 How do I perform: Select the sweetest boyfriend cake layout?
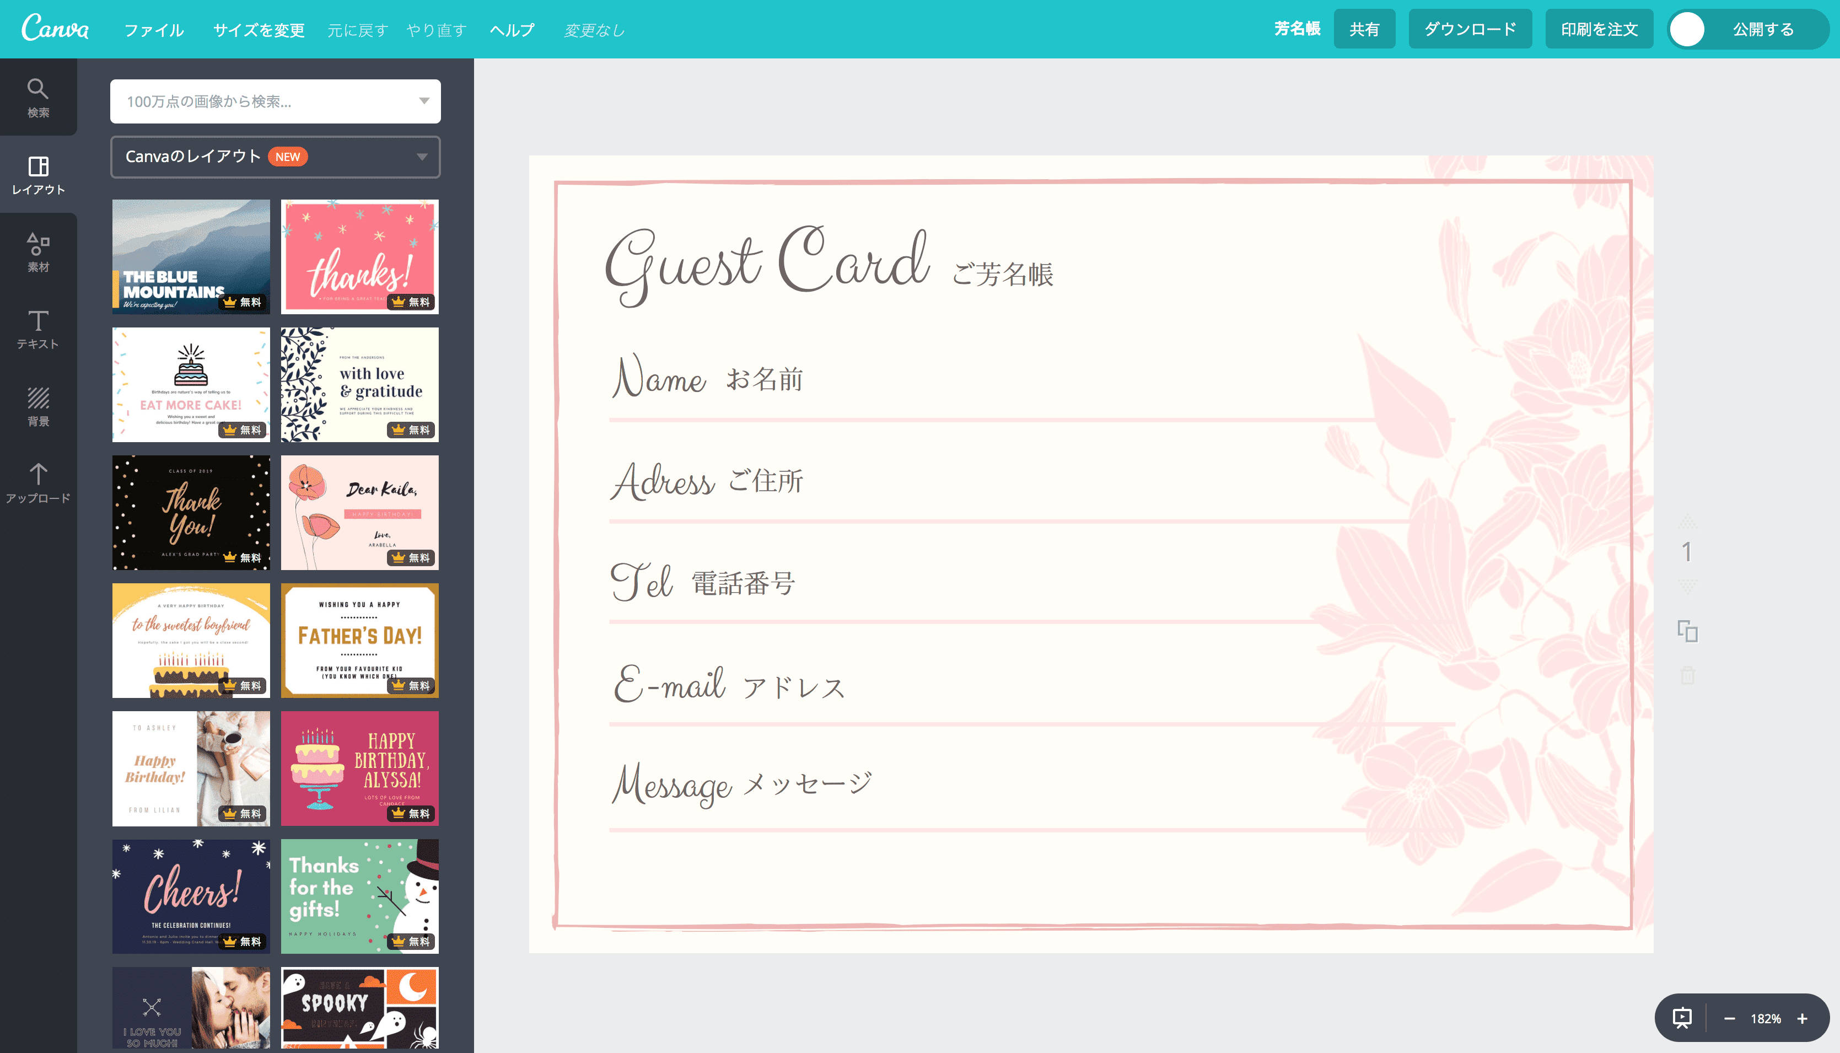[x=191, y=641]
